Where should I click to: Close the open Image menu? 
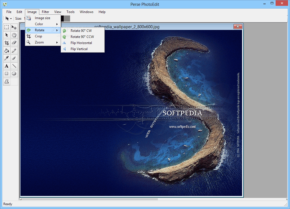[x=32, y=12]
